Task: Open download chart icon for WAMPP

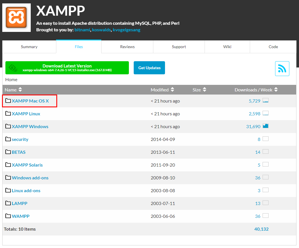Action: [265, 215]
